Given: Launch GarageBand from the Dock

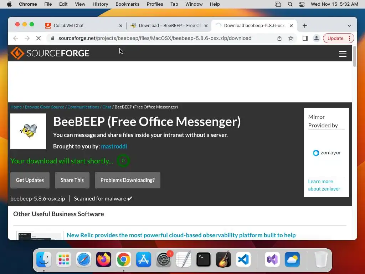Looking at the screenshot, I should (x=223, y=259).
